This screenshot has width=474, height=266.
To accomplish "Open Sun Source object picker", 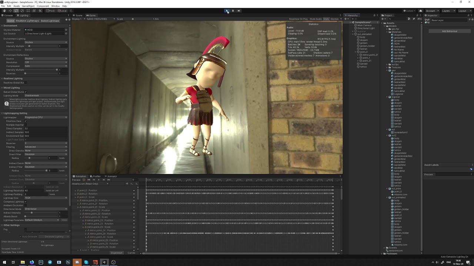I will (x=66, y=34).
